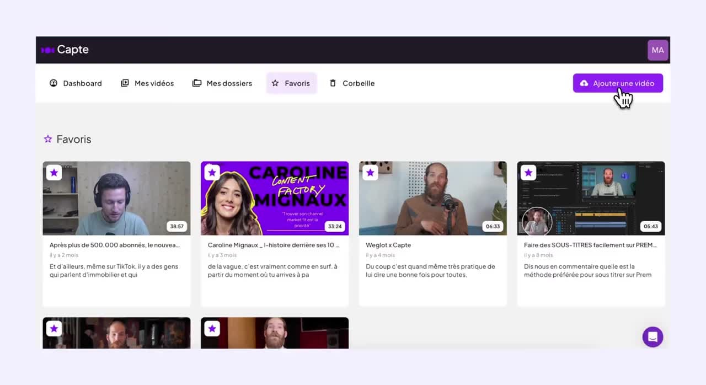This screenshot has height=385, width=706.
Task: Select the Favoris tab
Action: click(x=291, y=83)
